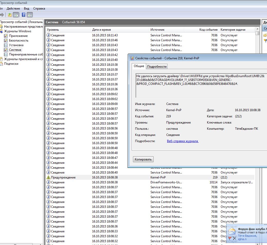Open the blue question mark help icon
267x245 pixels.
pyautogui.click(x=23, y=15)
